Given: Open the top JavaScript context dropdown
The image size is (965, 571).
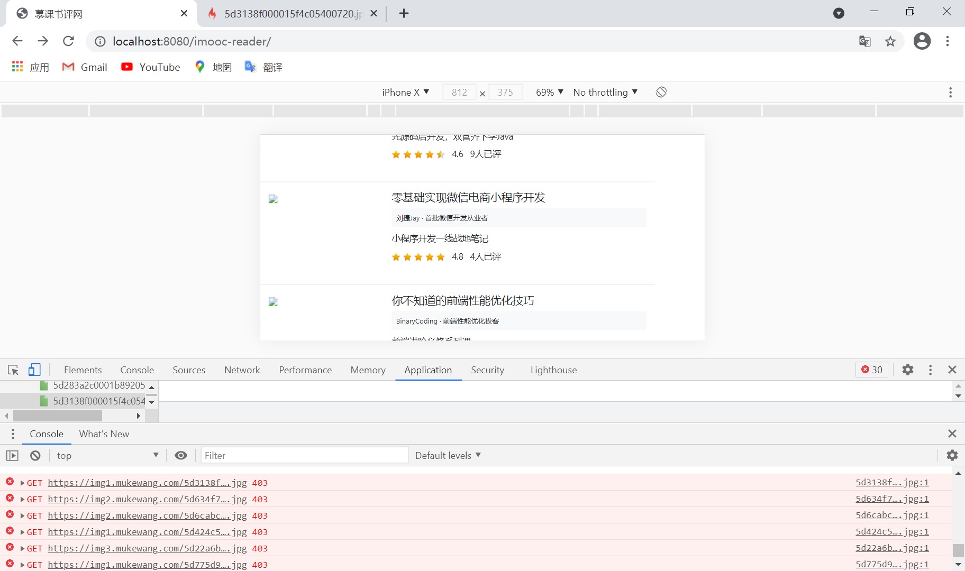Looking at the screenshot, I should (x=107, y=455).
